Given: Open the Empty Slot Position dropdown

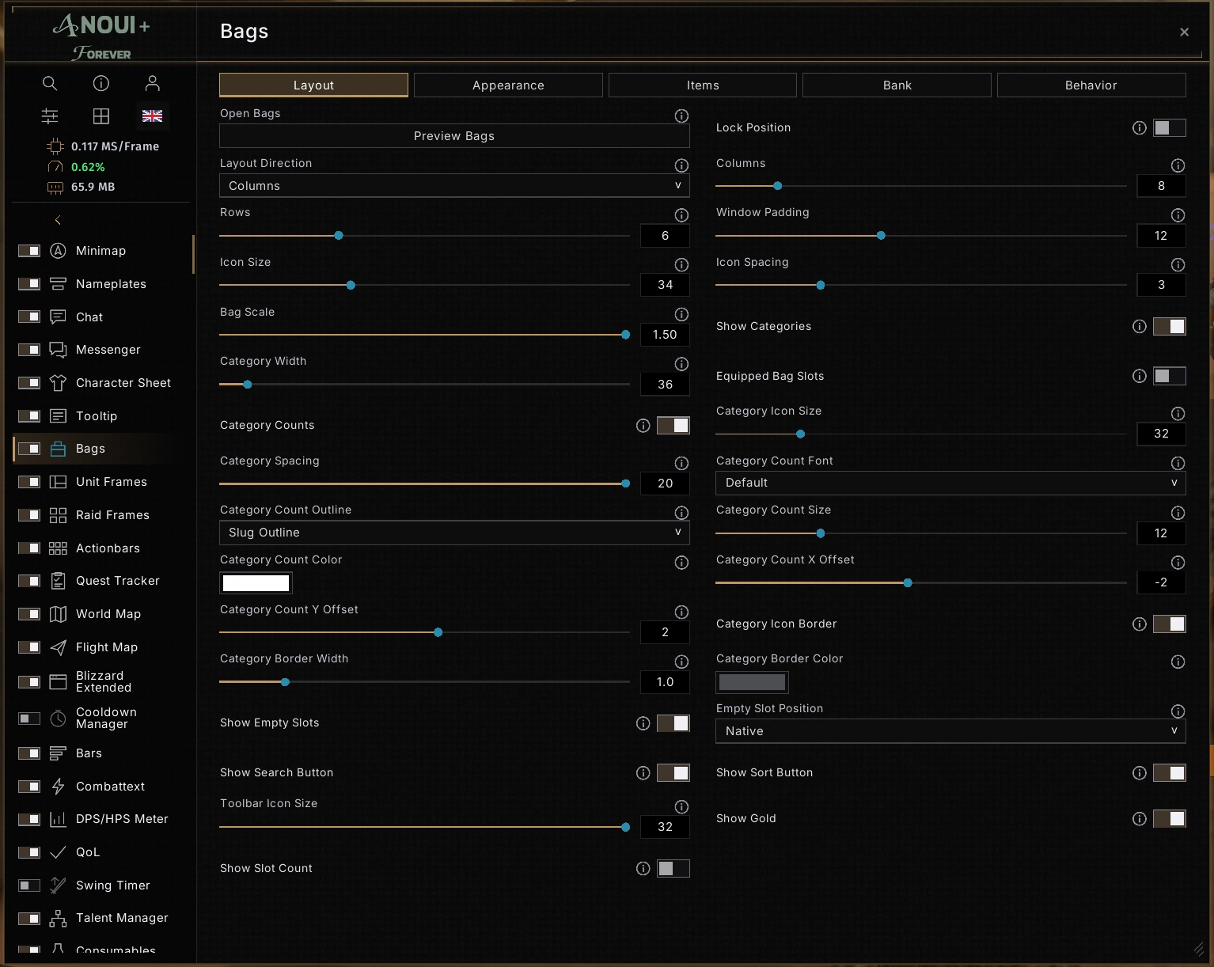Looking at the screenshot, I should (x=950, y=731).
